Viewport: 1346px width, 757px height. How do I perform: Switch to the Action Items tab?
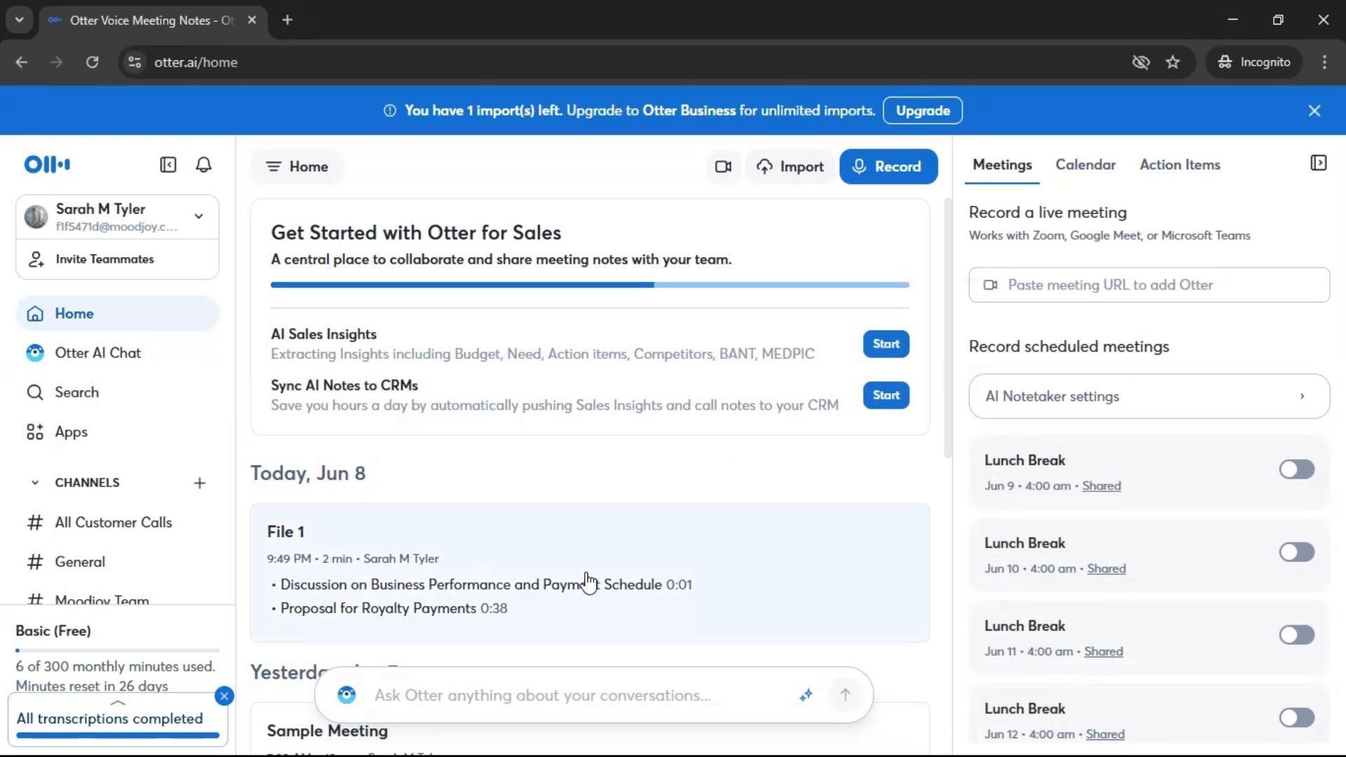(1179, 165)
